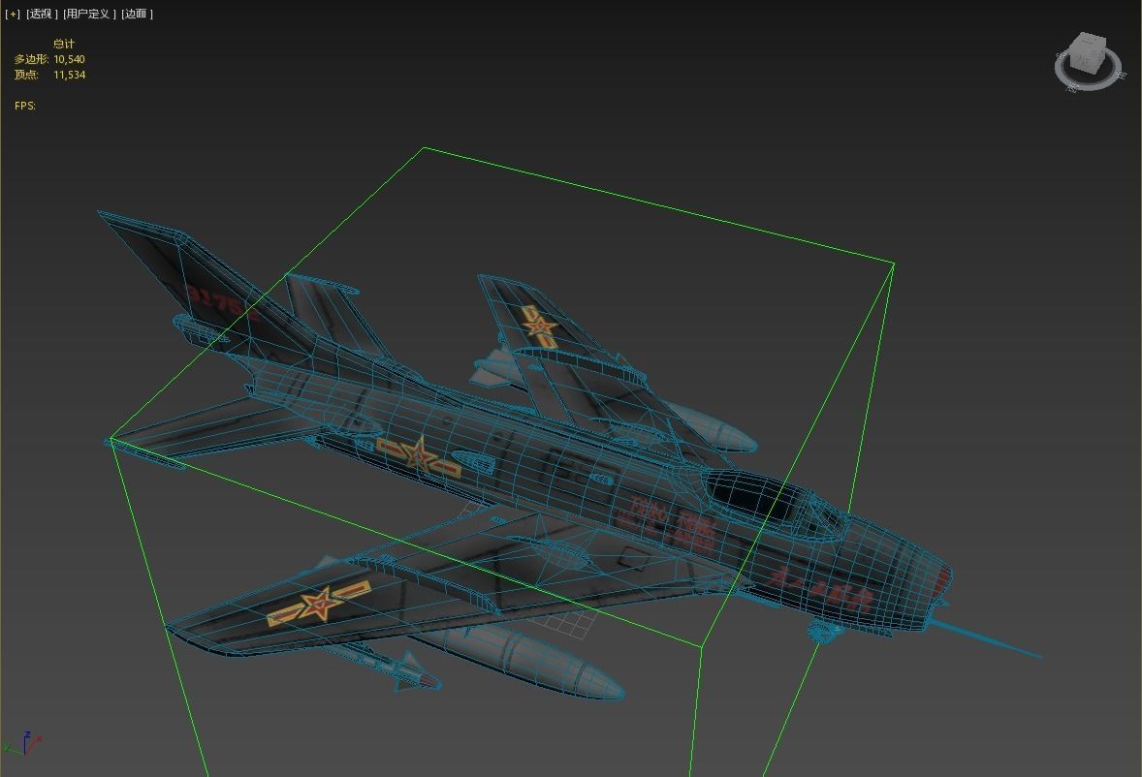Click the FPS statistics label

25,107
